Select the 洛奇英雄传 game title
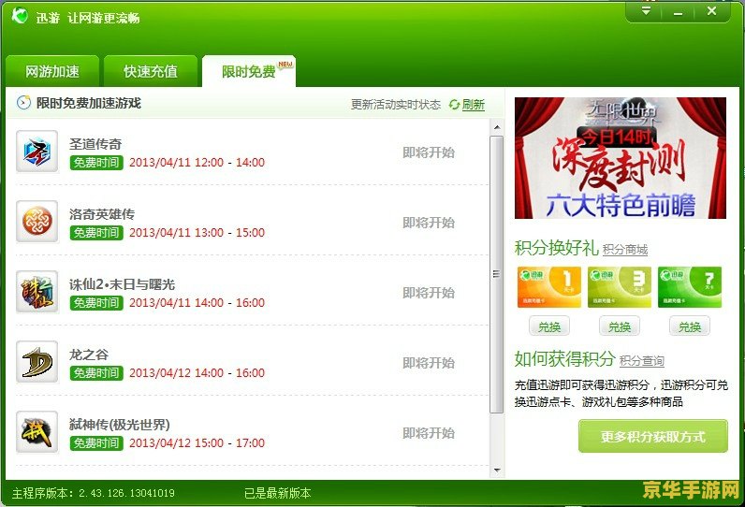The image size is (745, 507). tap(102, 214)
